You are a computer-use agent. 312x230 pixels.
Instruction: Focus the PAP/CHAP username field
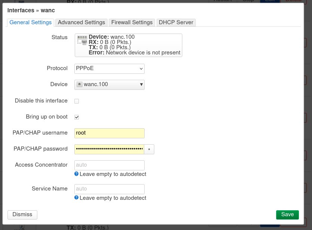109,133
